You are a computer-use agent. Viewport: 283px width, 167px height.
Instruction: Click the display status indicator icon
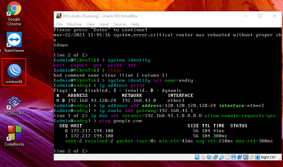pos(233,157)
